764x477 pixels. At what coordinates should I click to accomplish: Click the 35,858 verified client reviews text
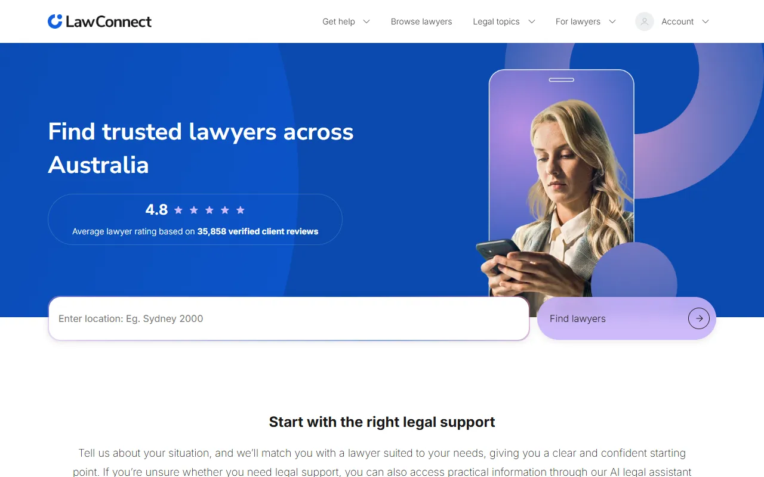258,231
